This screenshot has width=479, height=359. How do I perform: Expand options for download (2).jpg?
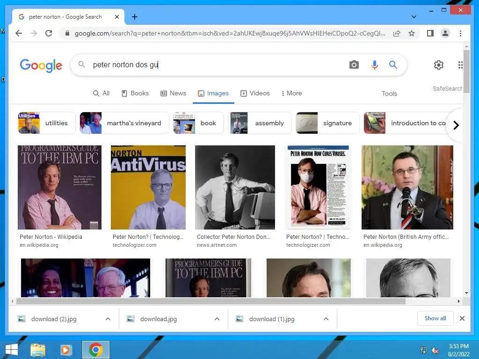(x=108, y=319)
